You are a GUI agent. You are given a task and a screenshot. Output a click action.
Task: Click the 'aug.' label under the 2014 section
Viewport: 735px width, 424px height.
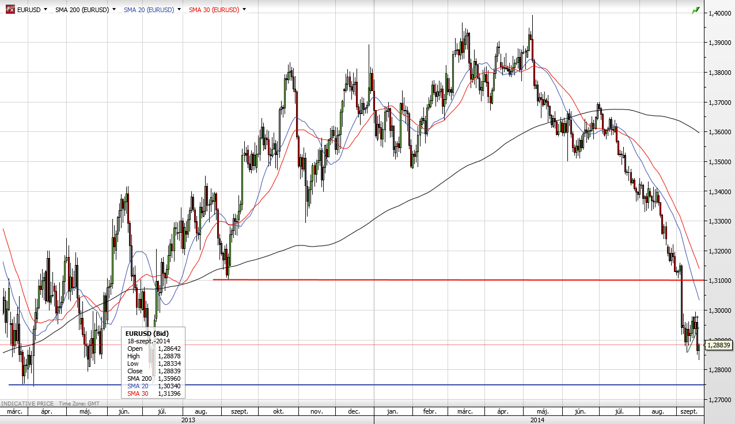click(657, 411)
